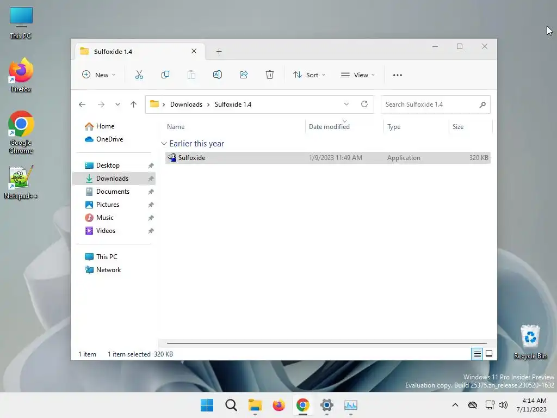The width and height of the screenshot is (557, 418).
Task: Click chevron between Downloads and Sulfoxide 1.4
Action: coord(208,104)
